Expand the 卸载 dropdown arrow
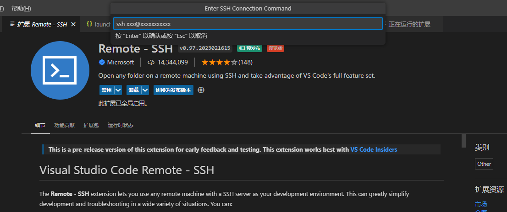Screen dimensions: 507x212 click(145, 90)
